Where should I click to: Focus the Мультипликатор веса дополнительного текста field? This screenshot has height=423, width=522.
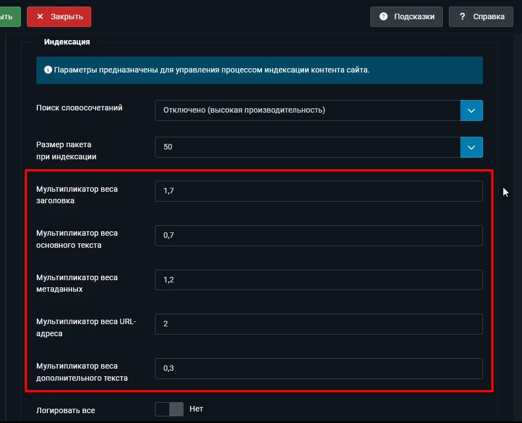click(319, 369)
